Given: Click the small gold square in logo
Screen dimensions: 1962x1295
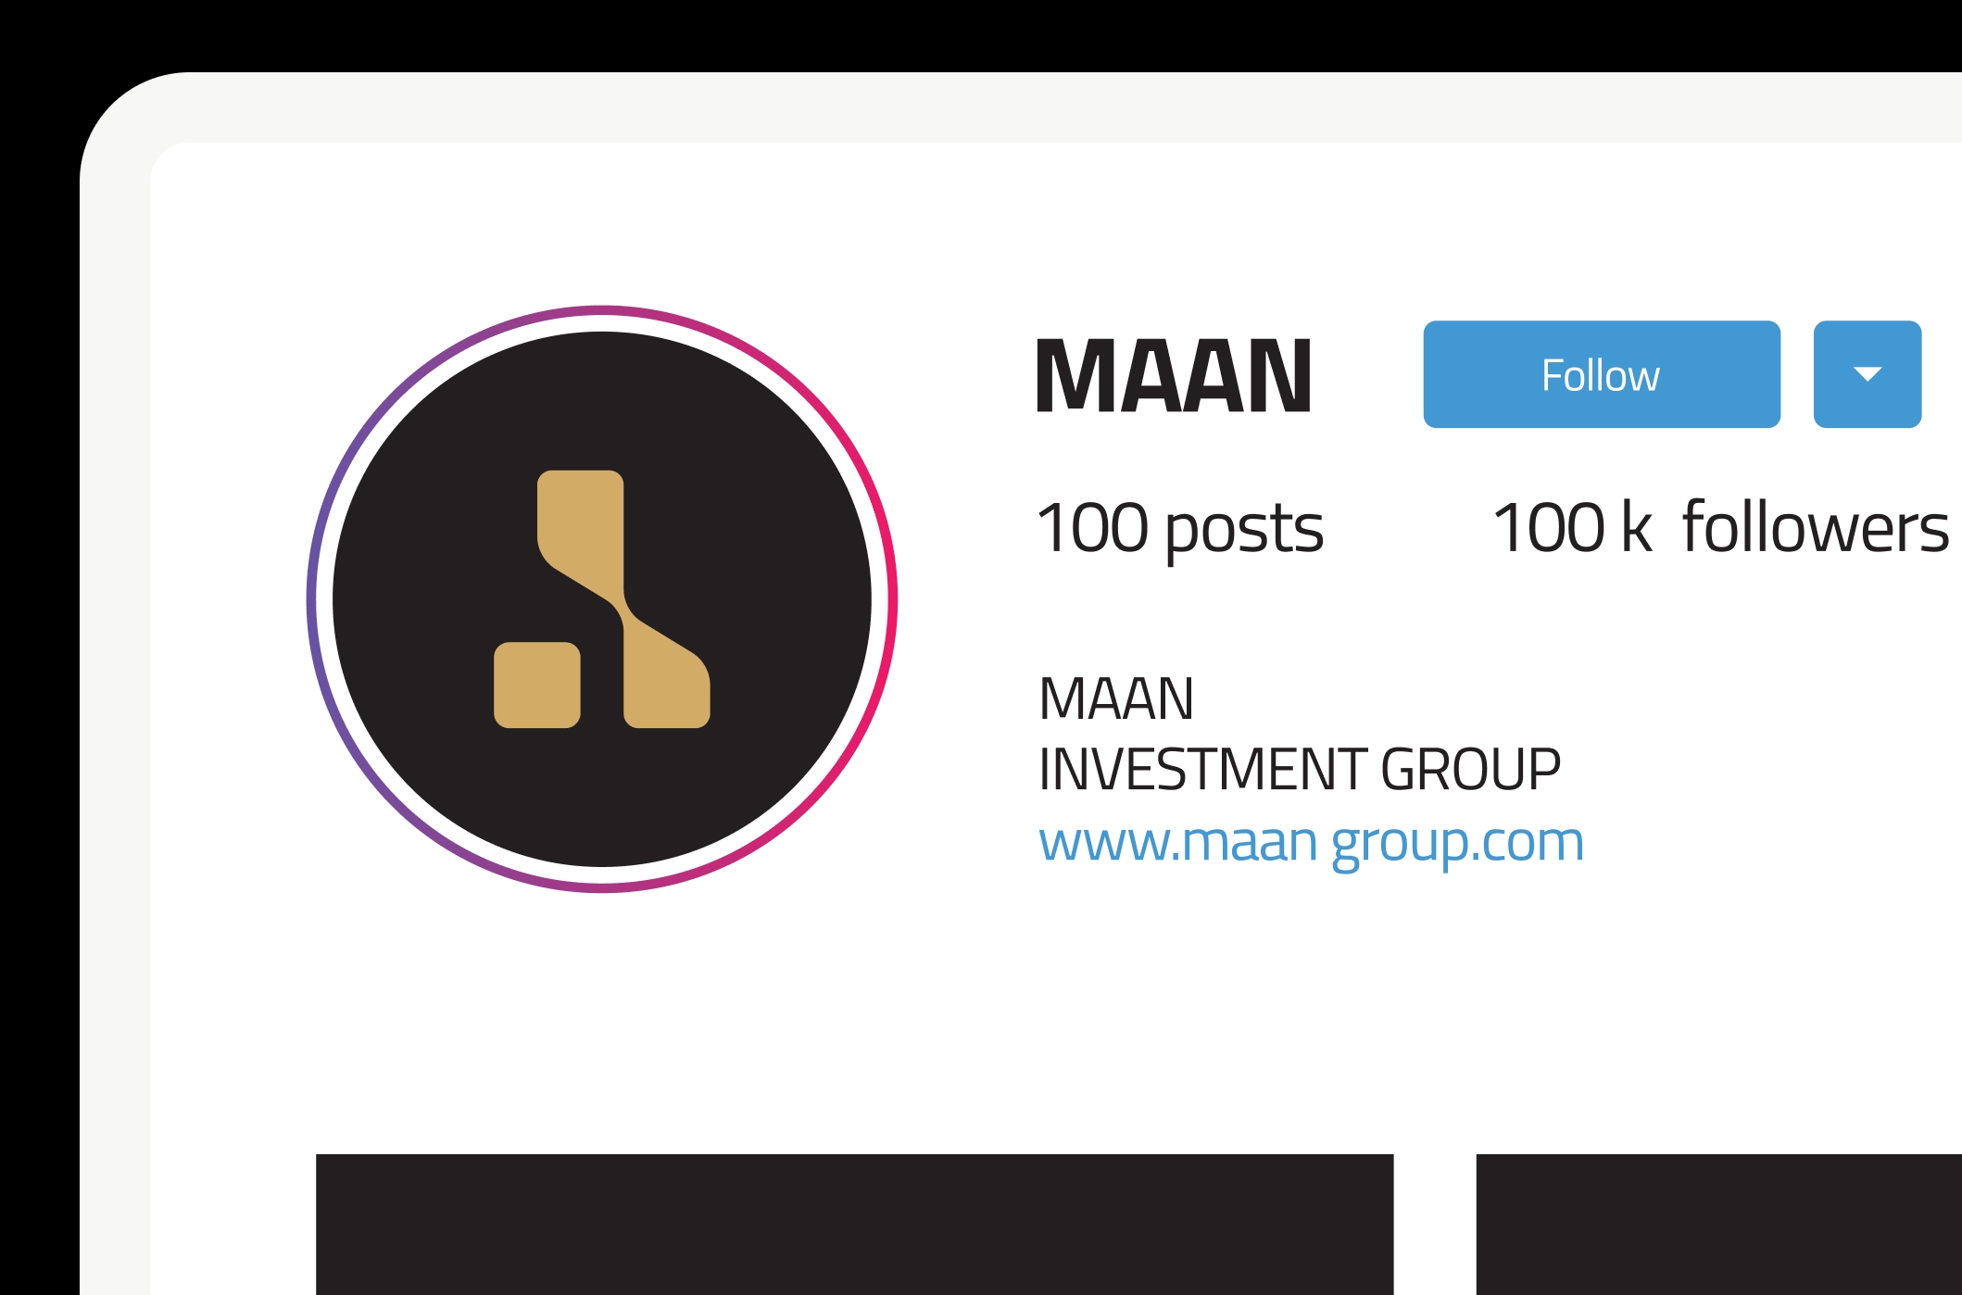Looking at the screenshot, I should pos(537,685).
